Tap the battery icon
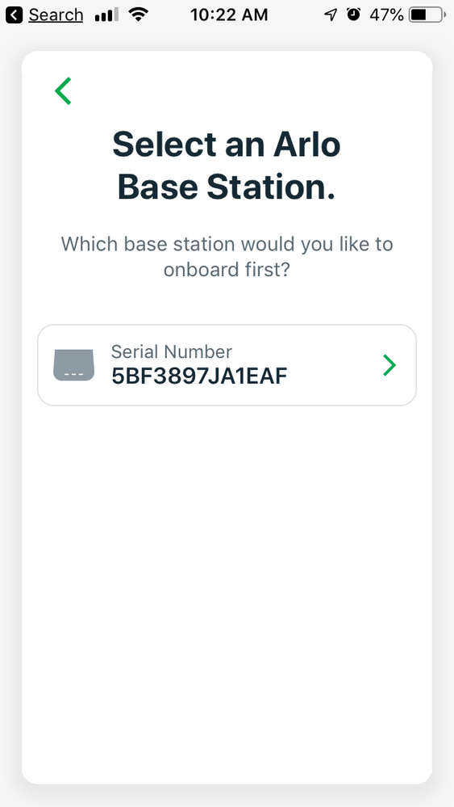The image size is (454, 807). pos(427,15)
